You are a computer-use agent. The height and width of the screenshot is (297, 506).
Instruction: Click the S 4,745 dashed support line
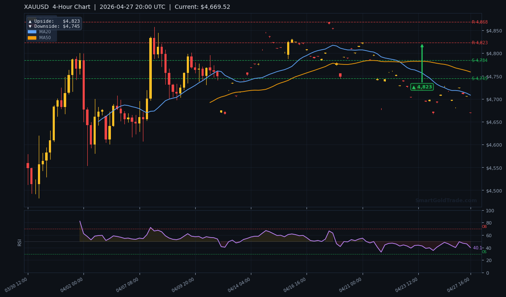253,78
